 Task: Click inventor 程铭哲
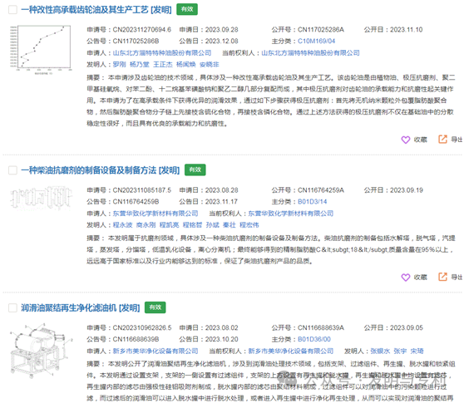pos(192,225)
